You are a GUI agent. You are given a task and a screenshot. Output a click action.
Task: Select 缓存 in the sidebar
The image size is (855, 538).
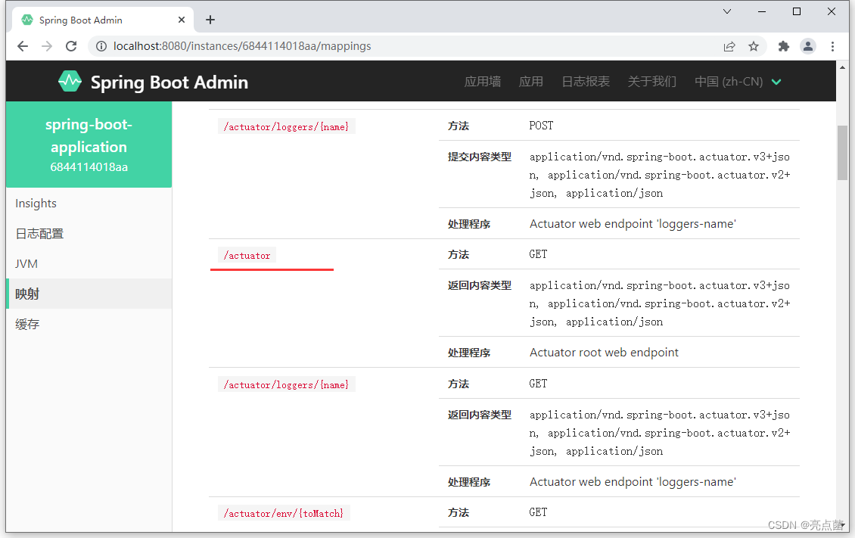pyautogui.click(x=28, y=324)
